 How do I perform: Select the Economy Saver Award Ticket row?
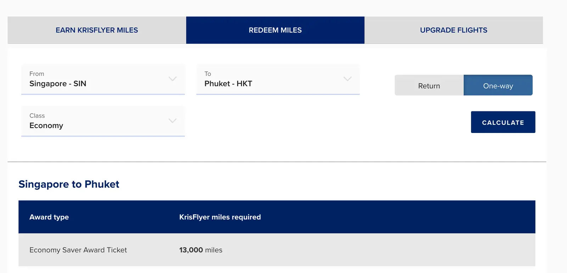coord(277,250)
